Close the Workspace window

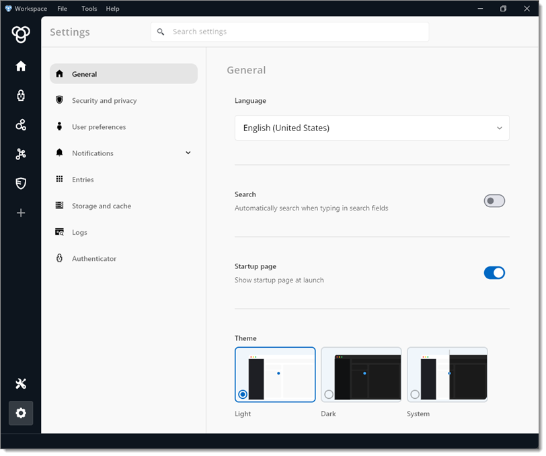click(527, 9)
